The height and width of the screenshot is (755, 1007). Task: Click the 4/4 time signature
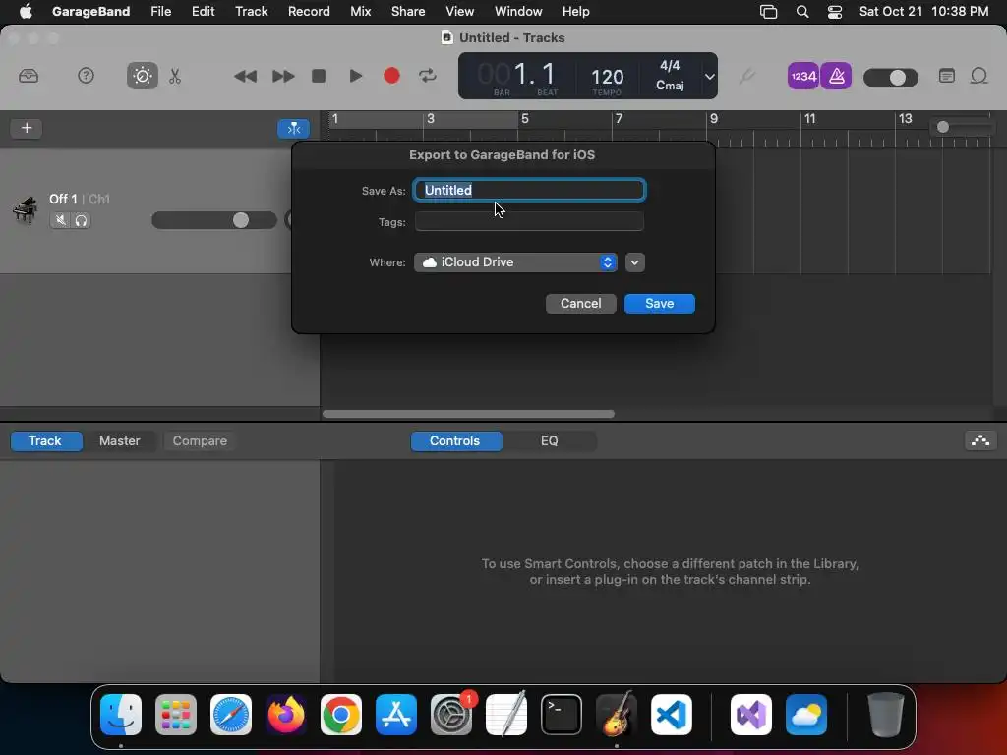(x=669, y=66)
